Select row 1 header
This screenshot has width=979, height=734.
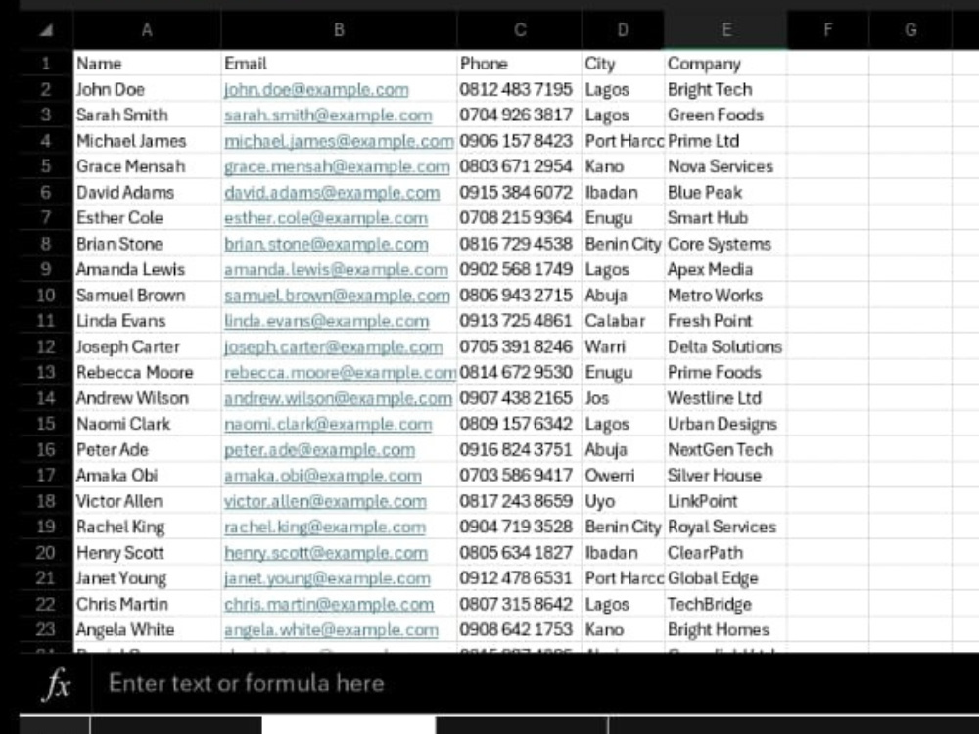pos(46,63)
